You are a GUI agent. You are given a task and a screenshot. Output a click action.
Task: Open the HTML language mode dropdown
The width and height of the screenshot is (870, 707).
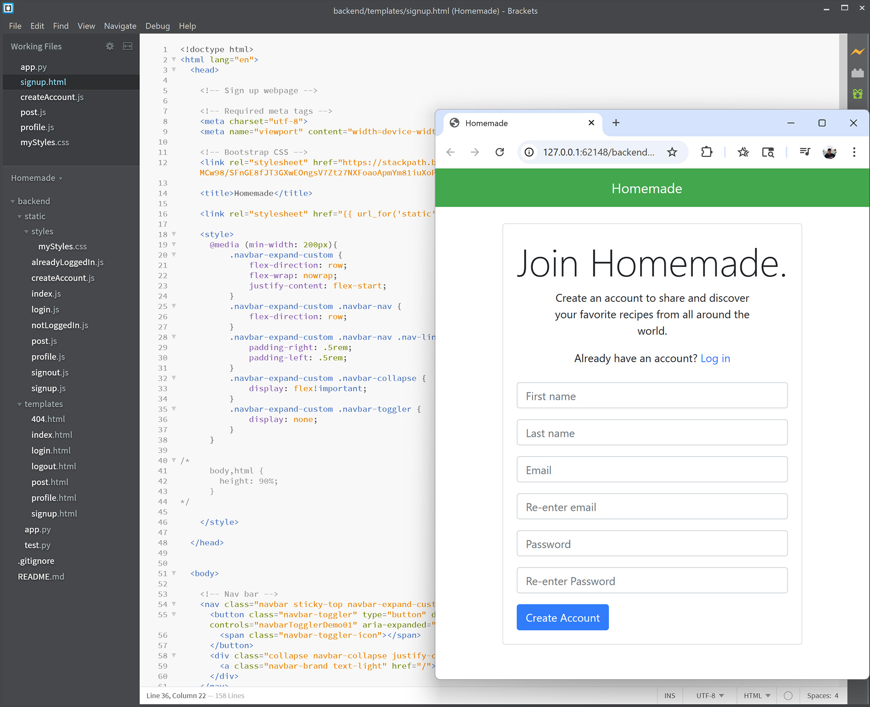757,696
